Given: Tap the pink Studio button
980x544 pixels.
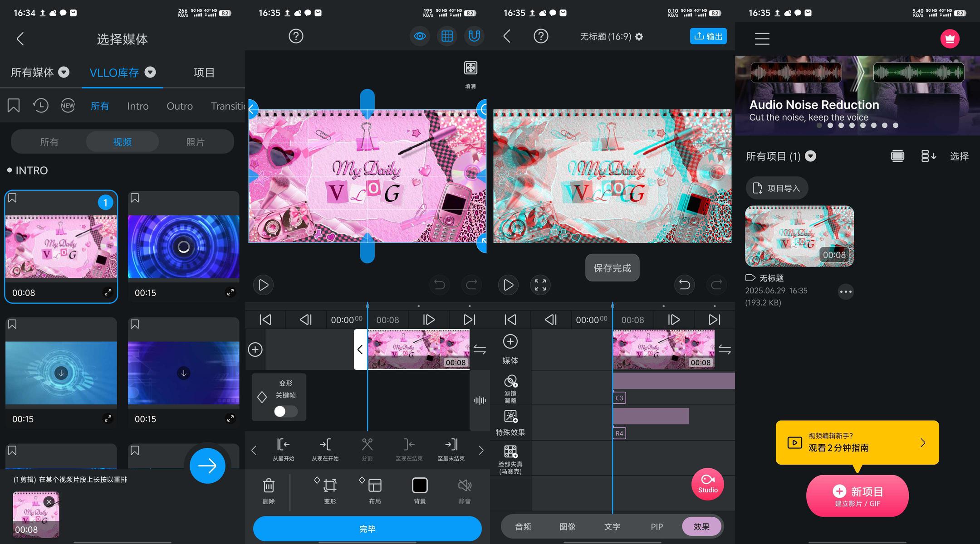Looking at the screenshot, I should pos(707,484).
